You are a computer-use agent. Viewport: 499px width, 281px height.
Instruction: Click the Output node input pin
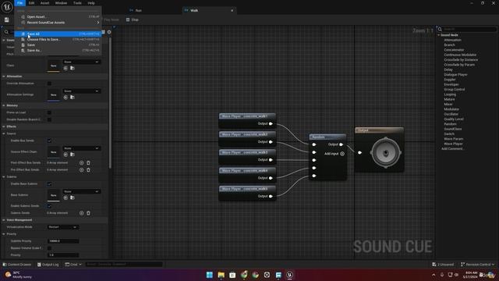pyautogui.click(x=359, y=153)
